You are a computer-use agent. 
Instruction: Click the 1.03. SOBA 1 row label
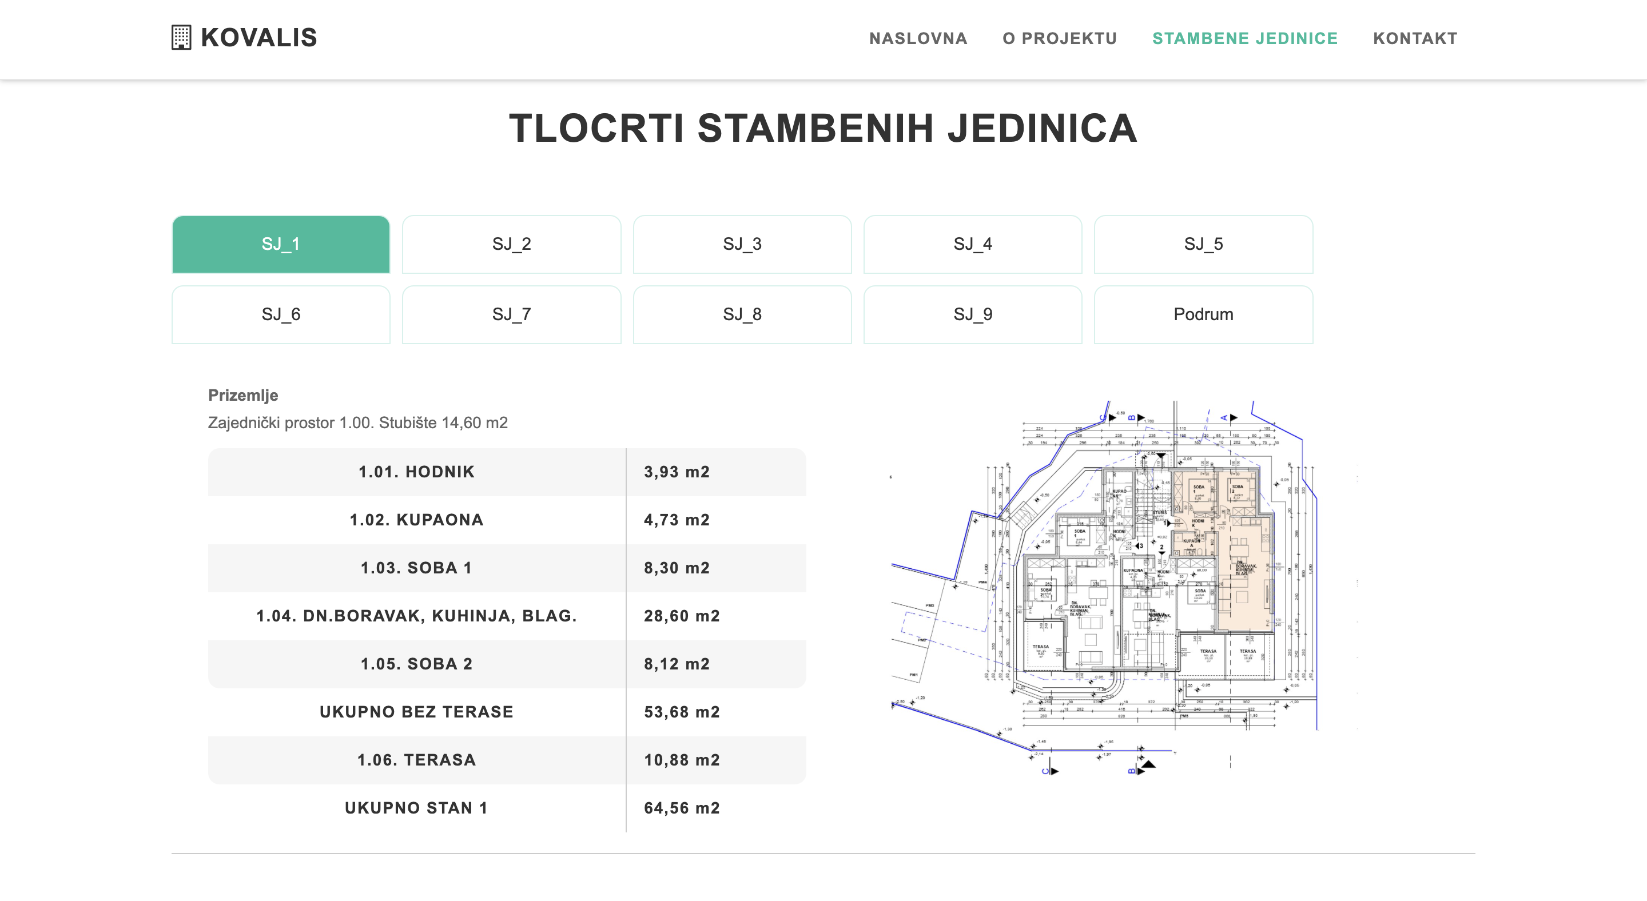tap(417, 568)
